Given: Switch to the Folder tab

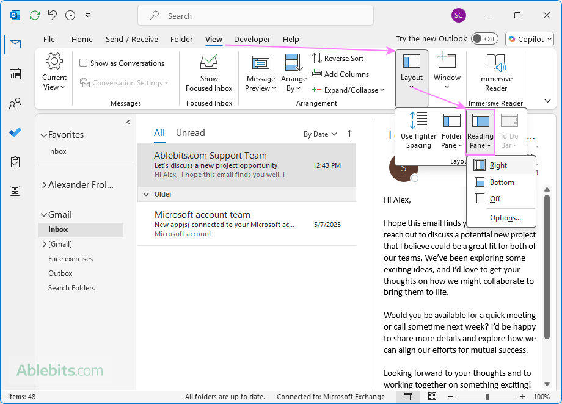Looking at the screenshot, I should (181, 40).
